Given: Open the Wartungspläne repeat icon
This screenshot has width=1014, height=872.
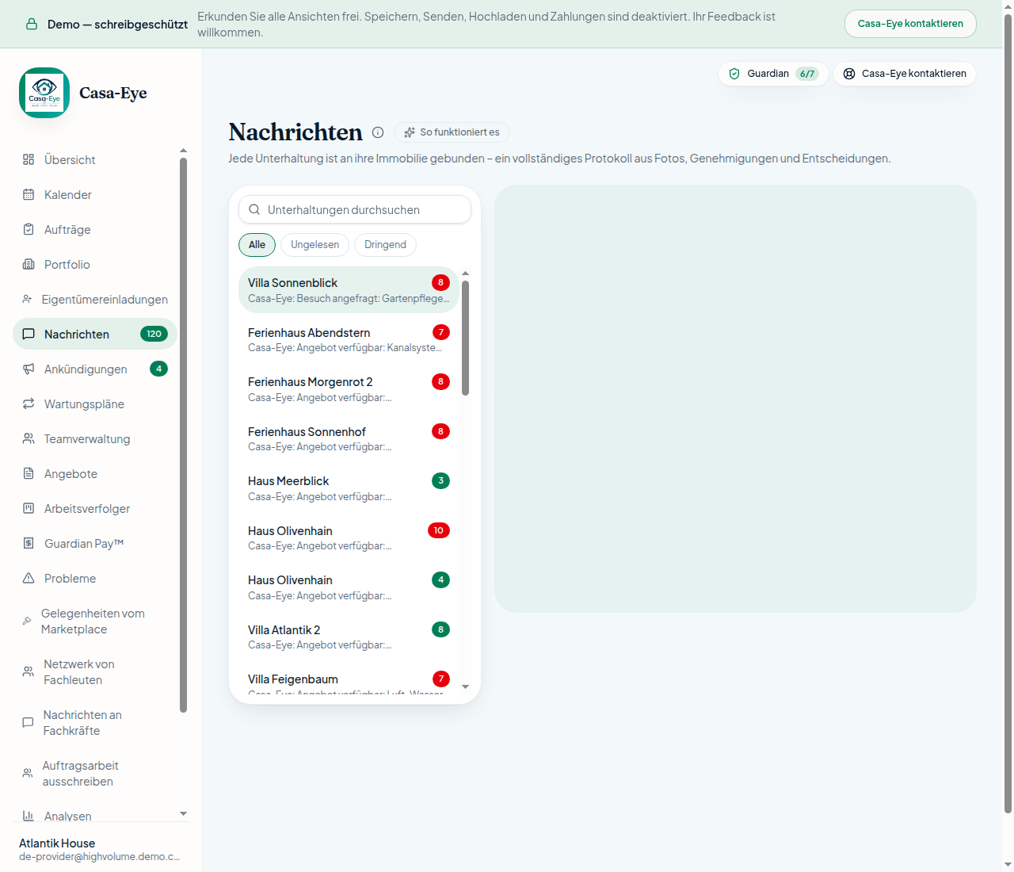Looking at the screenshot, I should [x=29, y=403].
